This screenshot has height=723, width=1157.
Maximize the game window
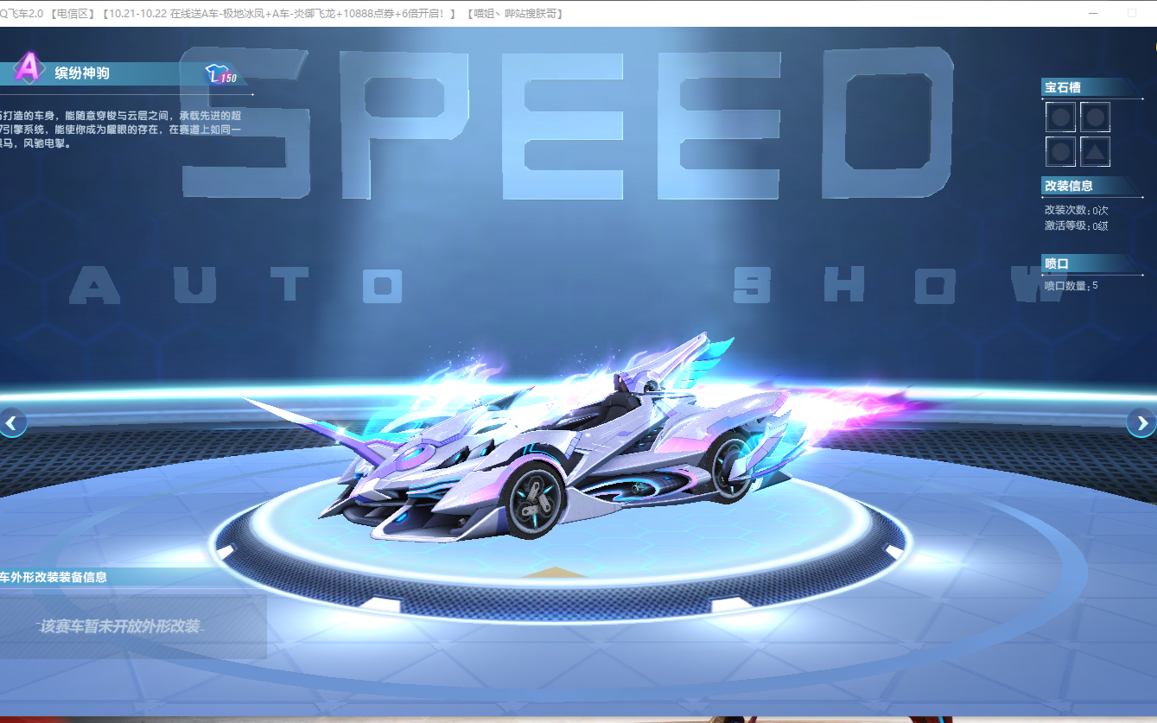point(1132,14)
